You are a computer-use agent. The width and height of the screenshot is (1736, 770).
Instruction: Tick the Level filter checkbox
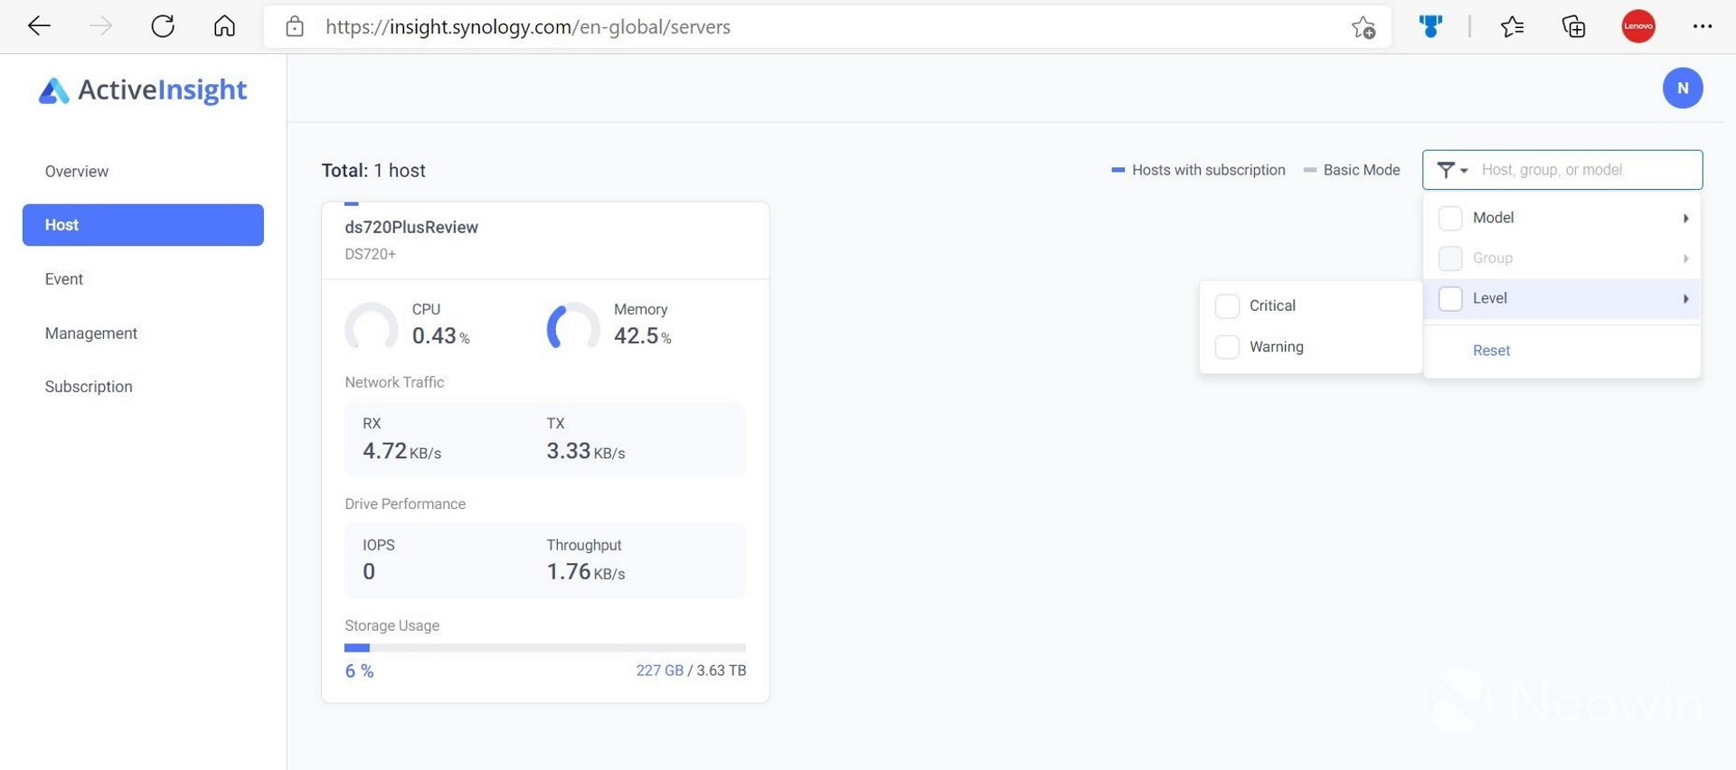(1450, 299)
